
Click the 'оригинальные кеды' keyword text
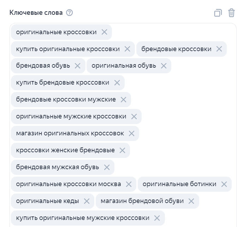[47, 201]
